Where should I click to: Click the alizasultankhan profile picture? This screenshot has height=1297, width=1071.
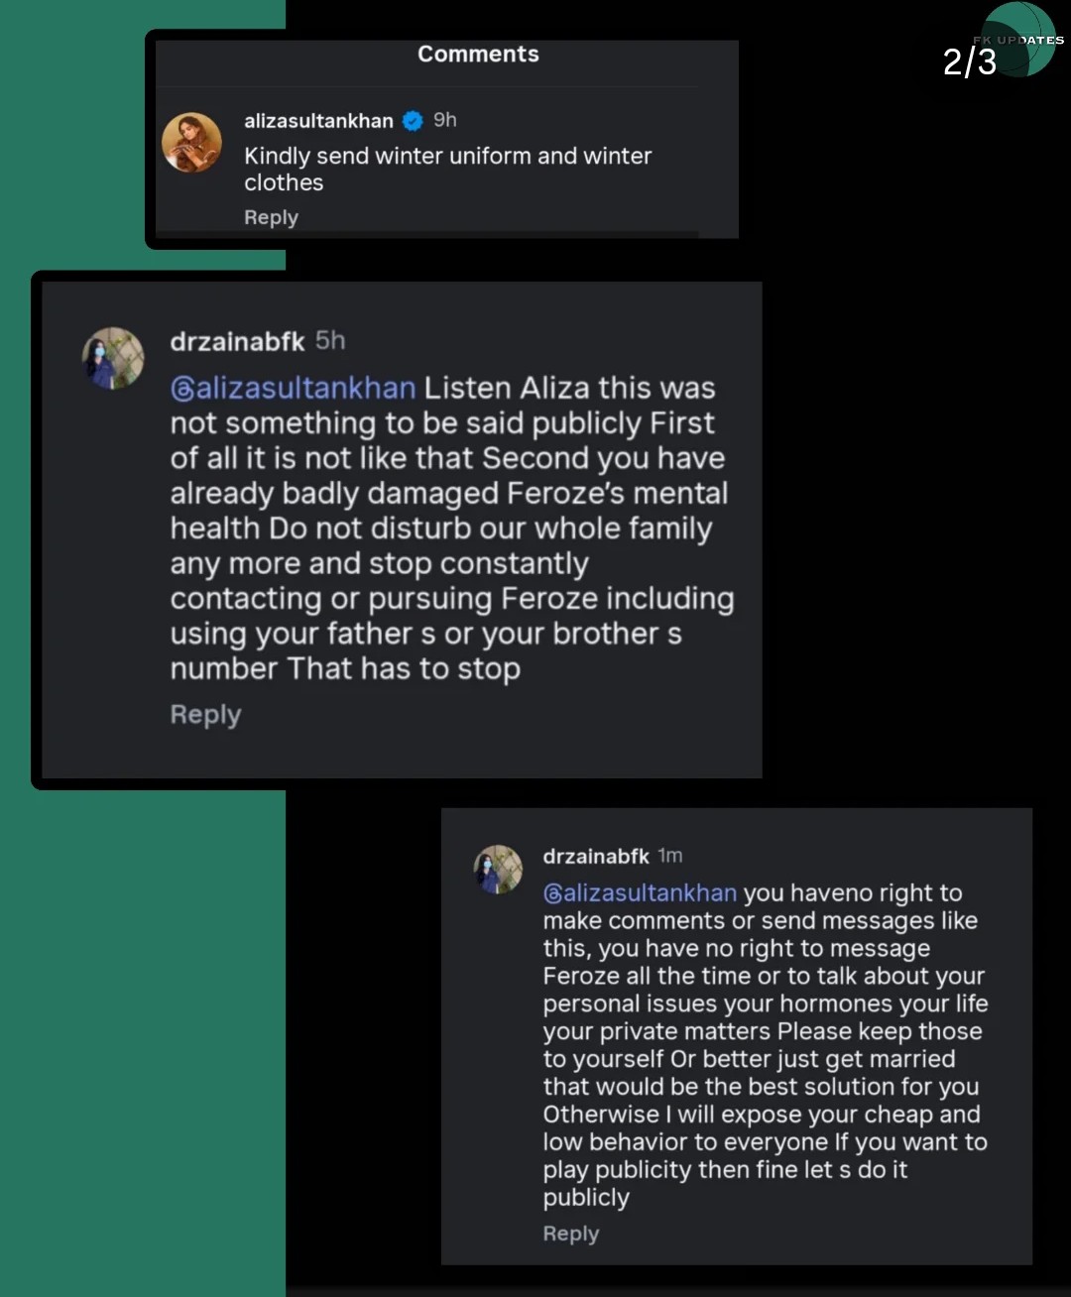pos(191,143)
